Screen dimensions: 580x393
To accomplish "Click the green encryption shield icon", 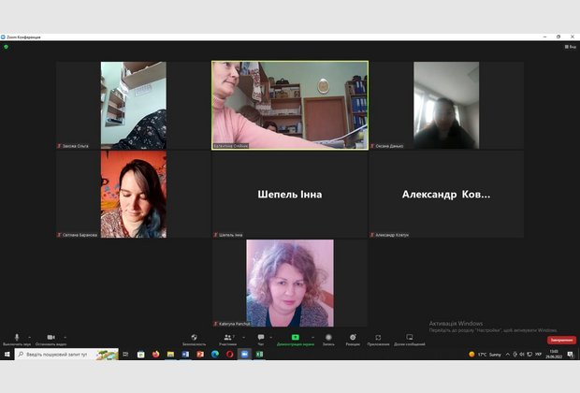I will pos(6,46).
